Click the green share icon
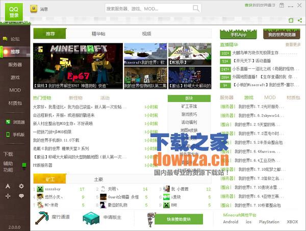 (x=300, y=20)
